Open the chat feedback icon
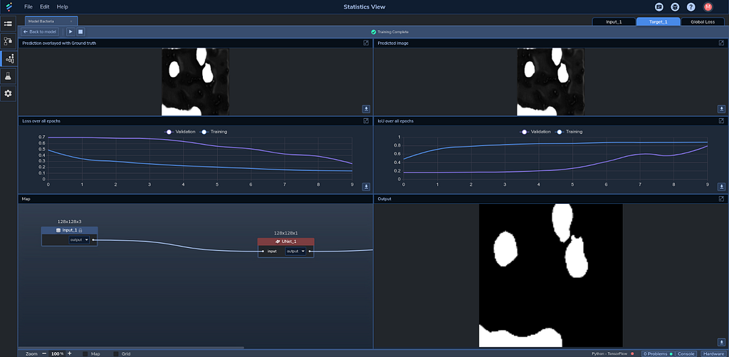Screen dimensions: 729x357 tap(659, 6)
